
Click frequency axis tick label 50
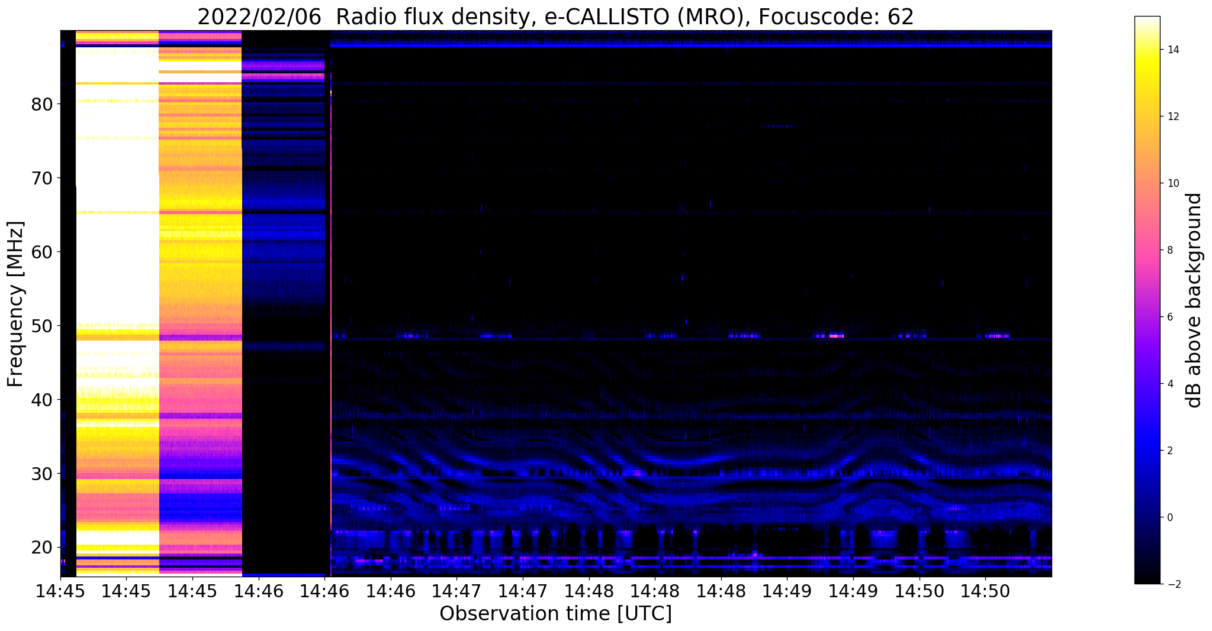point(42,326)
